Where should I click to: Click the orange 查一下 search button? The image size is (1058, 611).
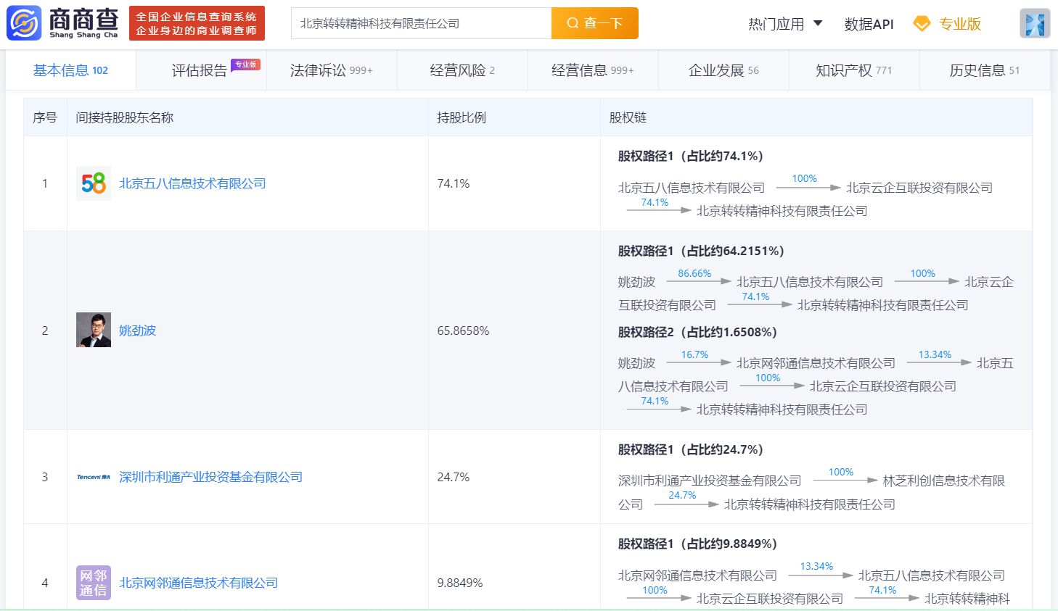[x=595, y=23]
